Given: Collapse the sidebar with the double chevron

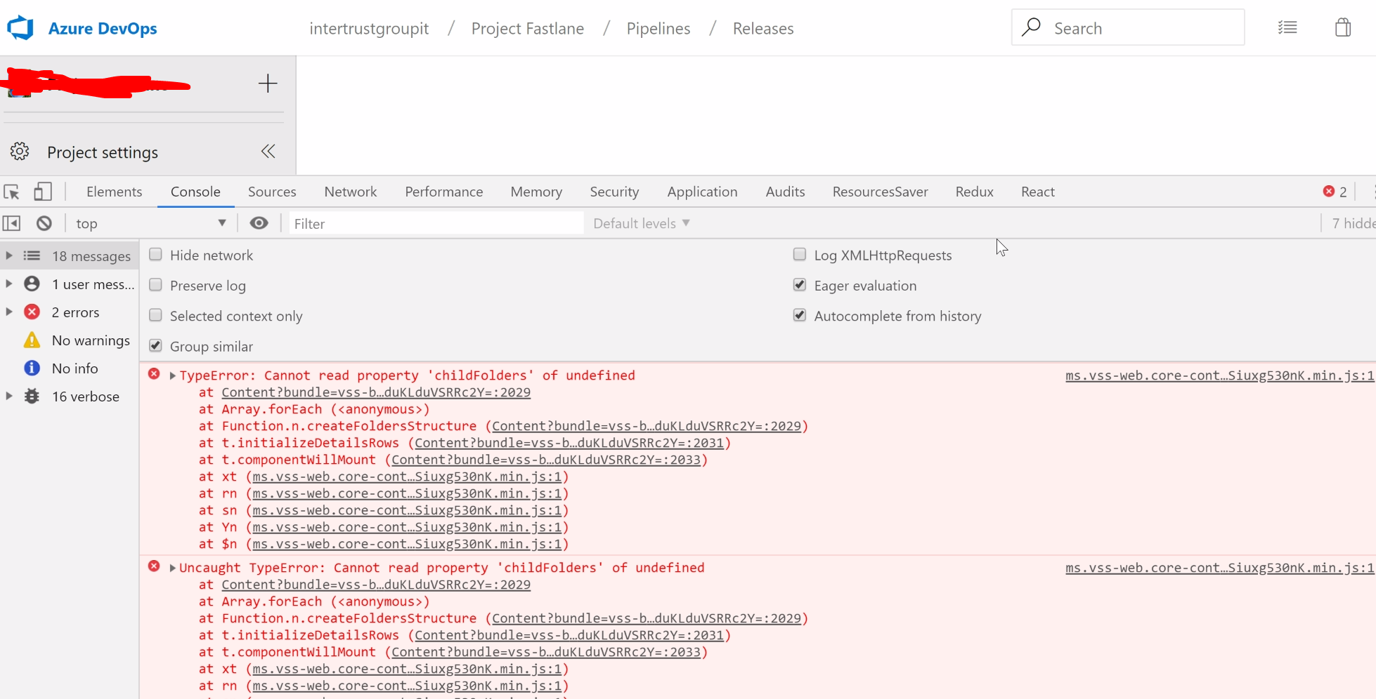Looking at the screenshot, I should pos(268,152).
